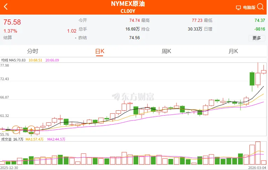Tap the desktop version monitor icon
Screen dimensions: 268x170
pyautogui.click(x=238, y=8)
